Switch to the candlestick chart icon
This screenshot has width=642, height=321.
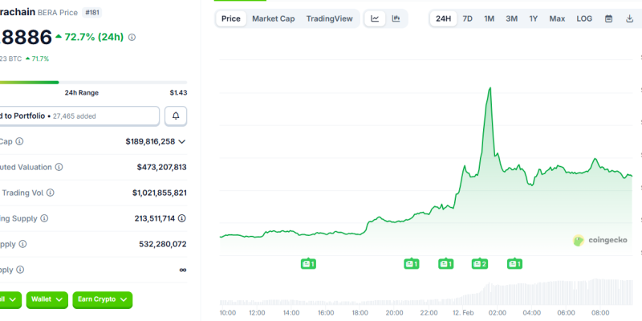(396, 18)
